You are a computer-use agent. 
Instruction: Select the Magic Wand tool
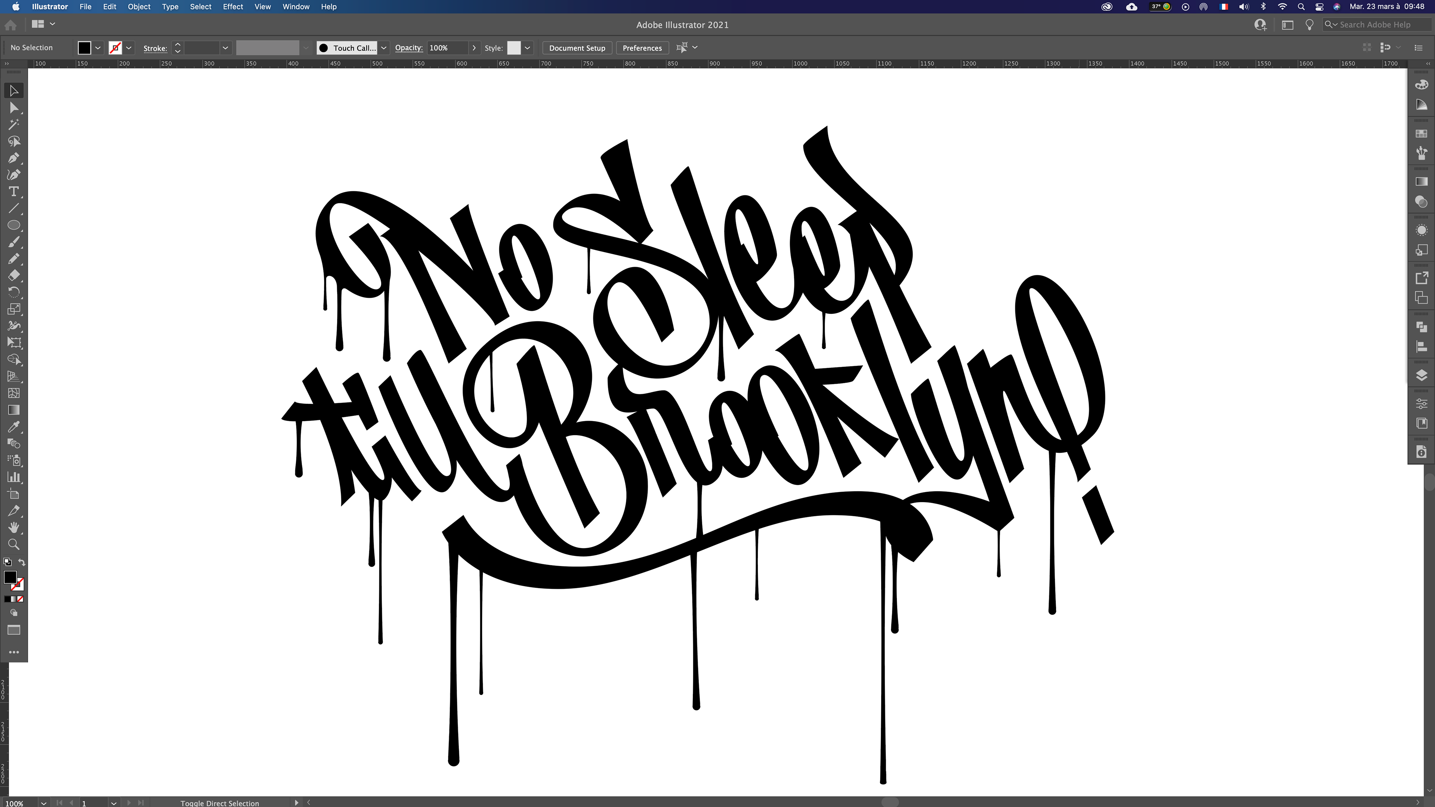click(x=14, y=124)
